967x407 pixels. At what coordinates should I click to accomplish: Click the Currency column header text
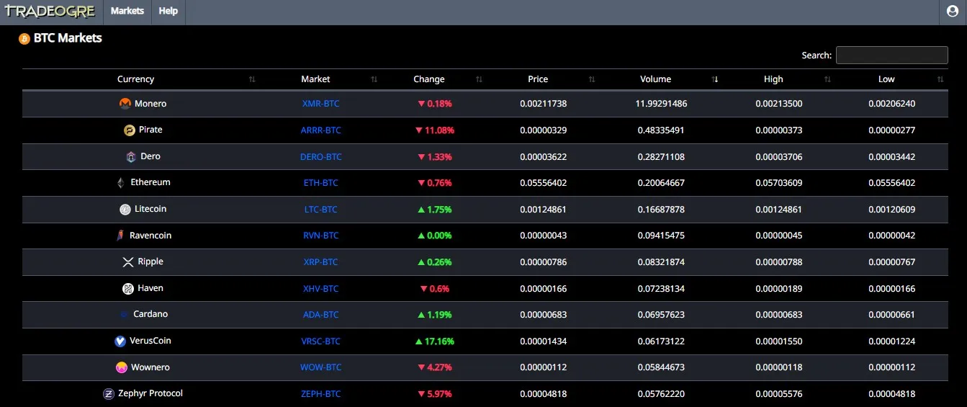pyautogui.click(x=135, y=79)
